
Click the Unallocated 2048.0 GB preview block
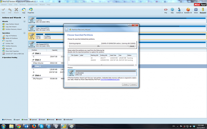coord(106,73)
